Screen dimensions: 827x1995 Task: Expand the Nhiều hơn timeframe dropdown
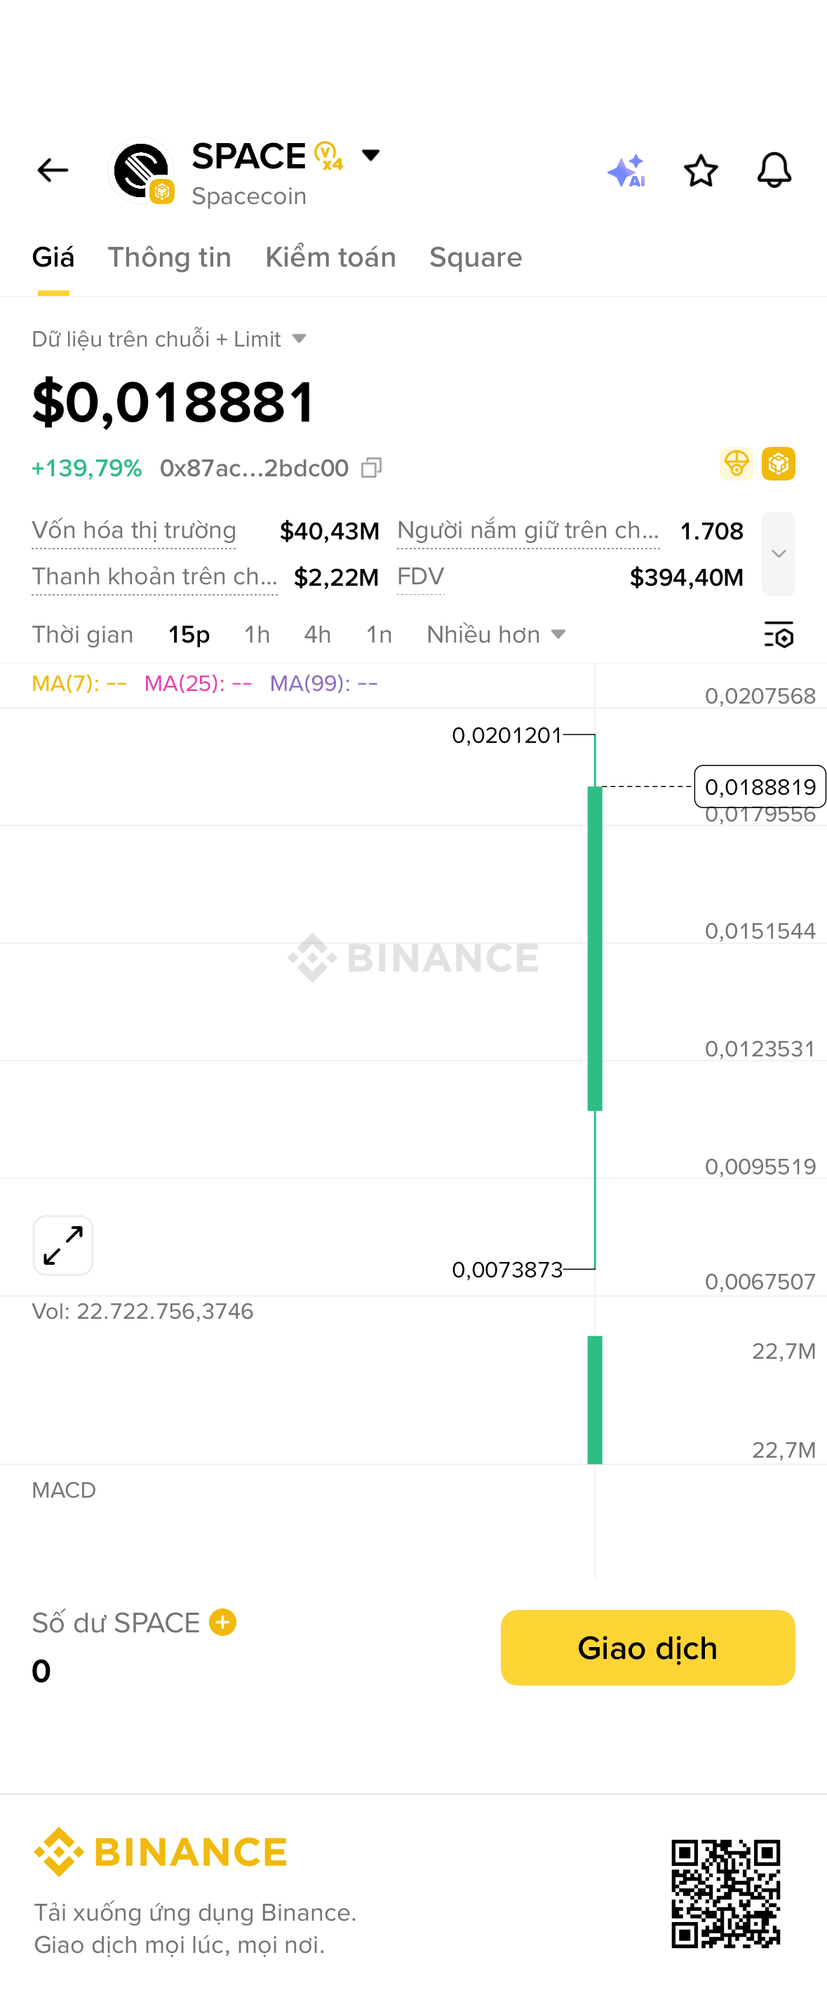tap(496, 634)
